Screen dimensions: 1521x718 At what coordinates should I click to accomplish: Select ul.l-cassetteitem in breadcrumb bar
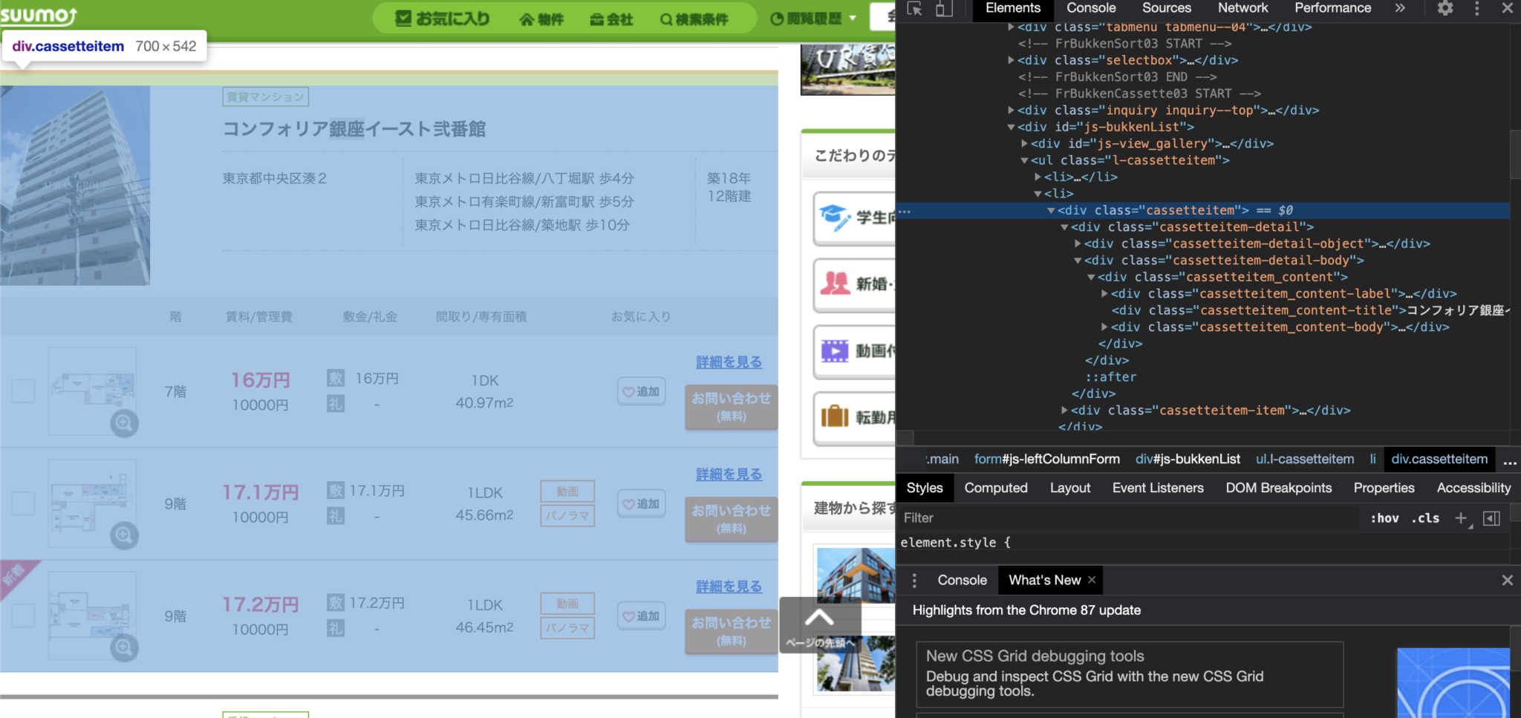pos(1305,459)
